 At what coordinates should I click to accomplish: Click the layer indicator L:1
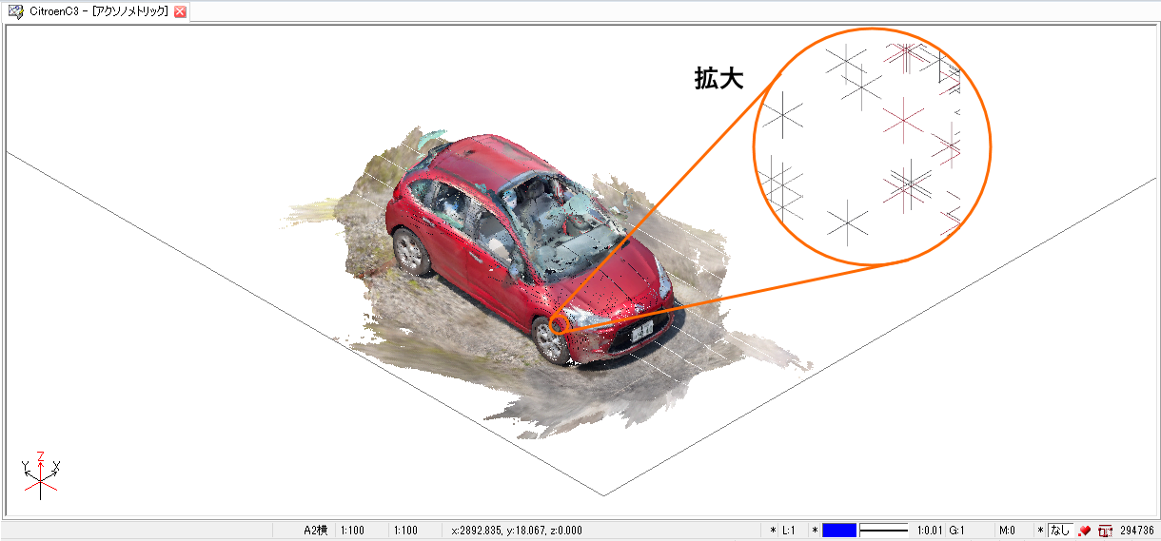pyautogui.click(x=788, y=531)
